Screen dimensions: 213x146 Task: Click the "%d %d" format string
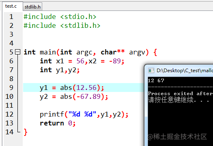[x=82, y=114]
